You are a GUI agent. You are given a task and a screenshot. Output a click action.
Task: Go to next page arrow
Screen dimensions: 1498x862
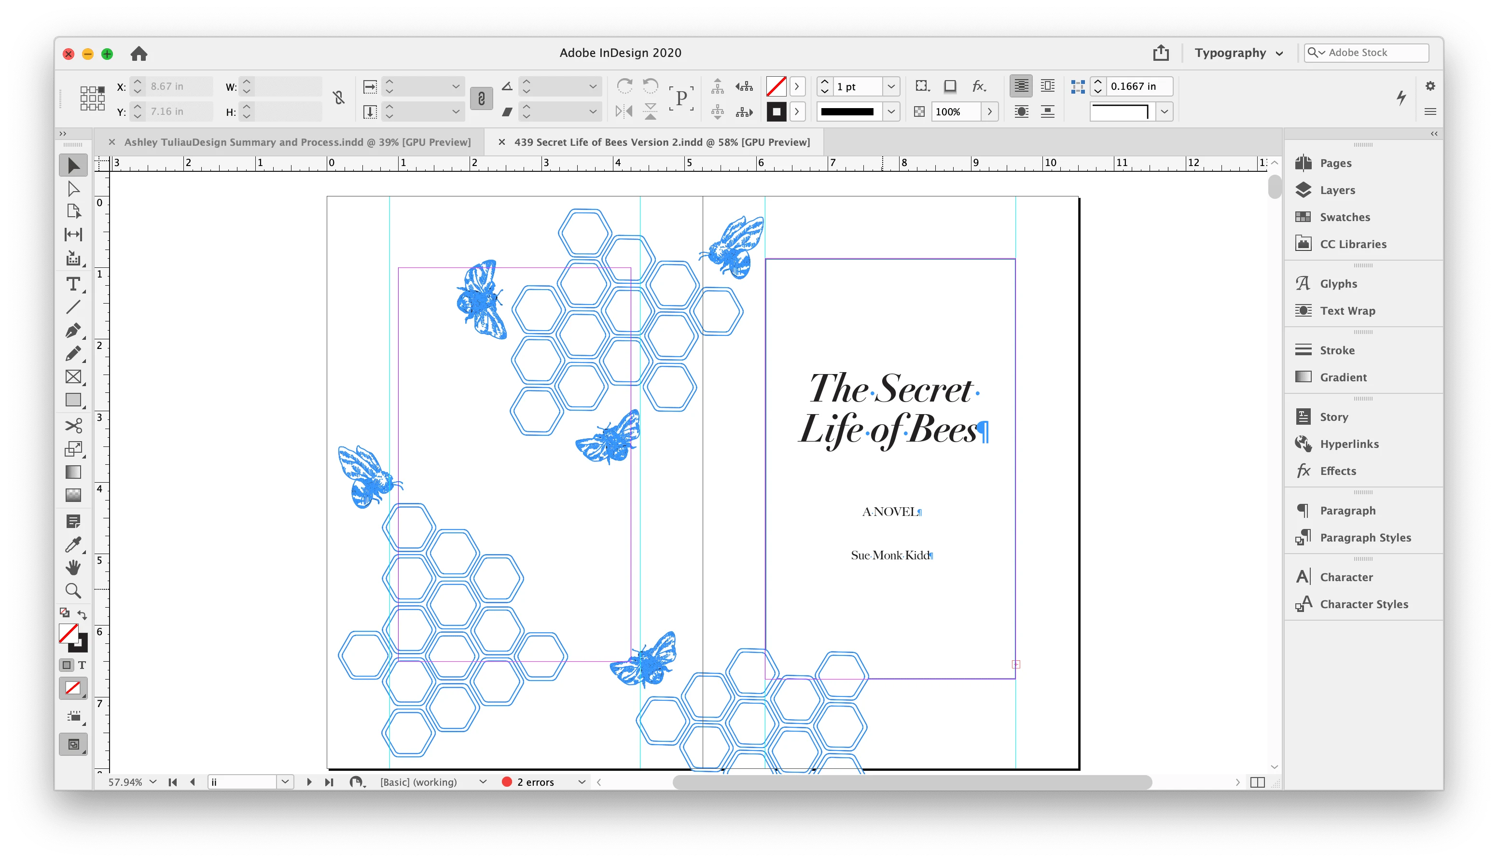309,782
